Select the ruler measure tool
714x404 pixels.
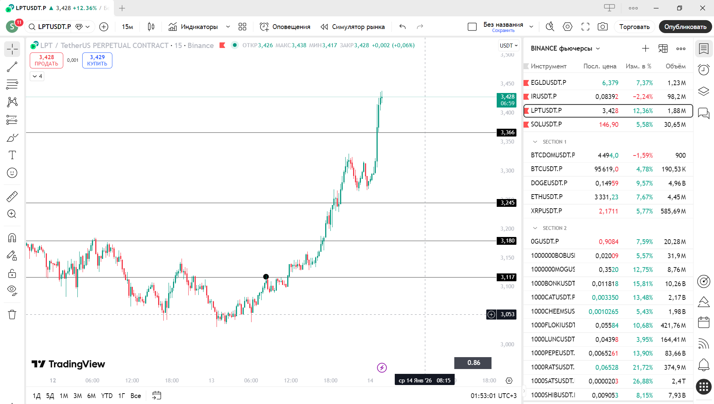pyautogui.click(x=12, y=196)
